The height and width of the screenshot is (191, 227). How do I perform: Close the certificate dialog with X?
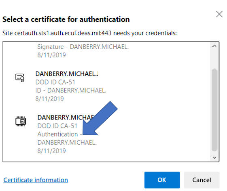coord(219,14)
